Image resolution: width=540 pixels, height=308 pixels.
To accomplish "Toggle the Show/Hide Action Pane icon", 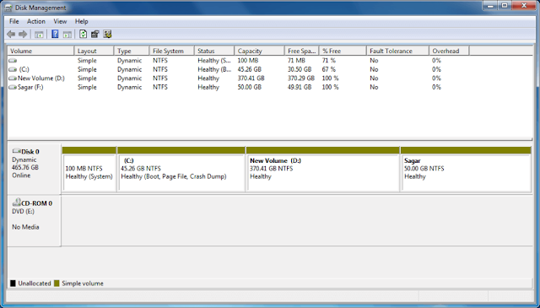I will coord(67,34).
